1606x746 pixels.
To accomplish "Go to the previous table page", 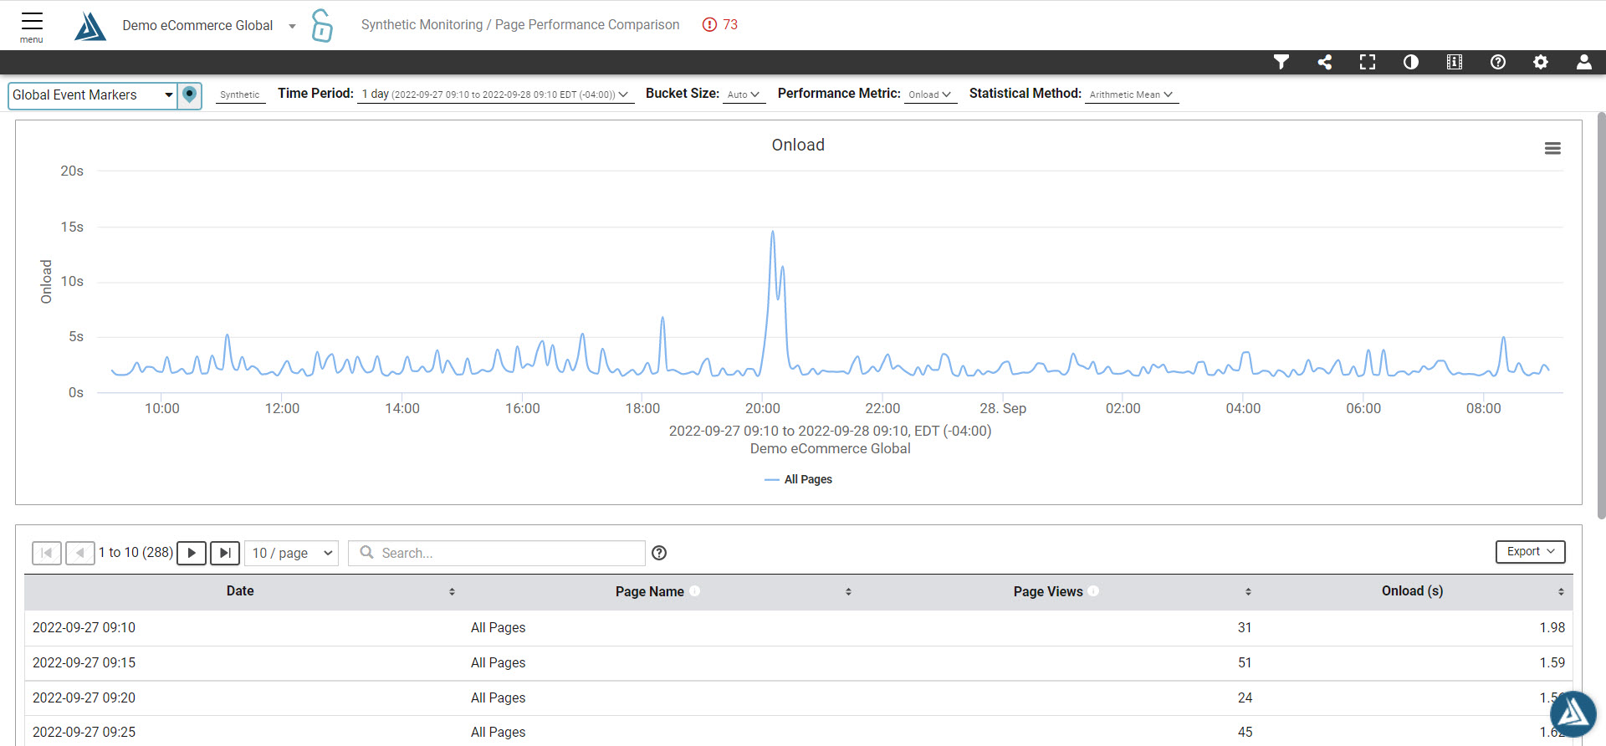I will [80, 553].
